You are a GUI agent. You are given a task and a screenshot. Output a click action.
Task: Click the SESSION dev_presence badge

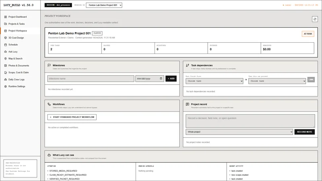(x=58, y=5)
